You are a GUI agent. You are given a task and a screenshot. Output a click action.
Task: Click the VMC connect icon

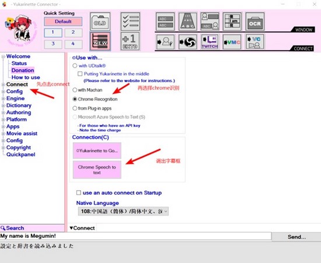[x=232, y=42]
